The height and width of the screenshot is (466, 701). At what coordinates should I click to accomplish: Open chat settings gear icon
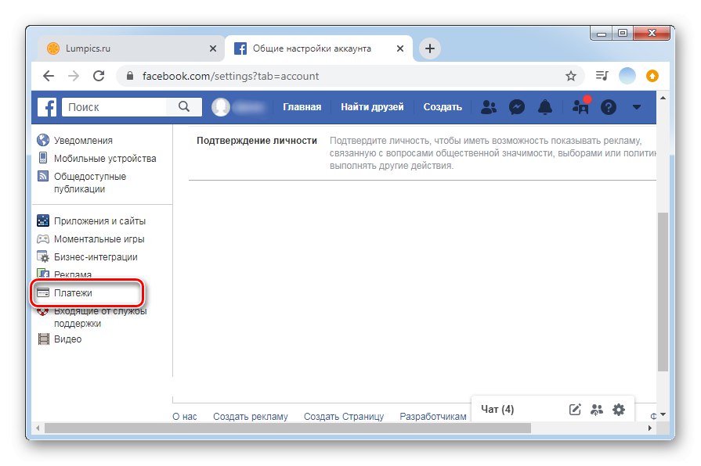pyautogui.click(x=619, y=409)
